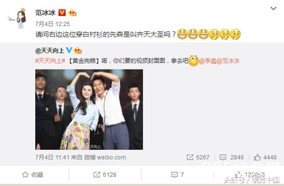Open the 7月4日 12:25 post timestamp

point(52,24)
